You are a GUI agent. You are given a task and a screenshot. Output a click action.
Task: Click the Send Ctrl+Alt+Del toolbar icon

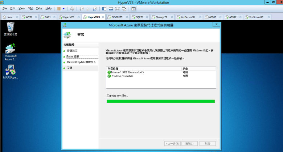(72, 8)
